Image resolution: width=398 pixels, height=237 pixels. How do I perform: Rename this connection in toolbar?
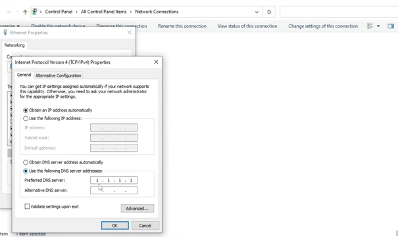click(x=182, y=26)
